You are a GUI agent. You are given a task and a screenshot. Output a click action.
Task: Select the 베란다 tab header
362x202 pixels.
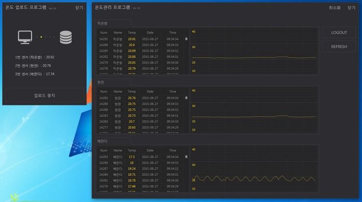click(113, 141)
